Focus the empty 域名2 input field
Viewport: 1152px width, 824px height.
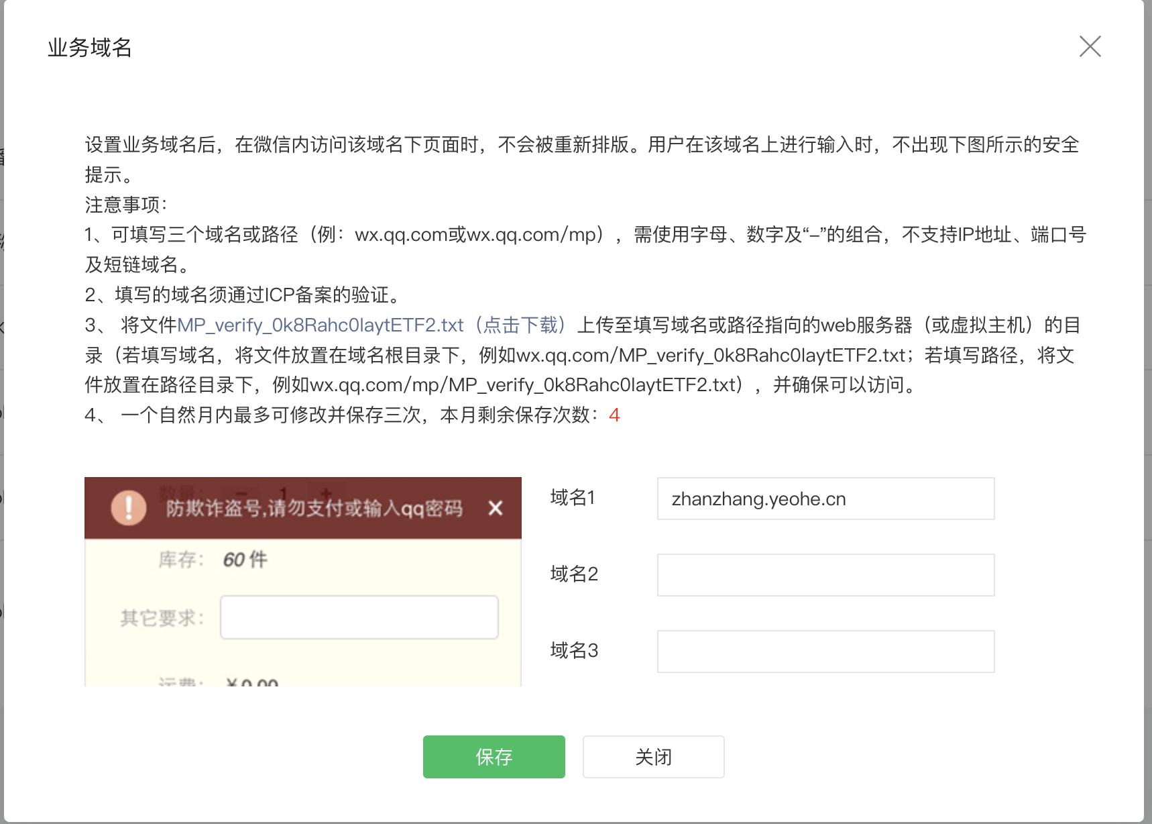pos(825,575)
